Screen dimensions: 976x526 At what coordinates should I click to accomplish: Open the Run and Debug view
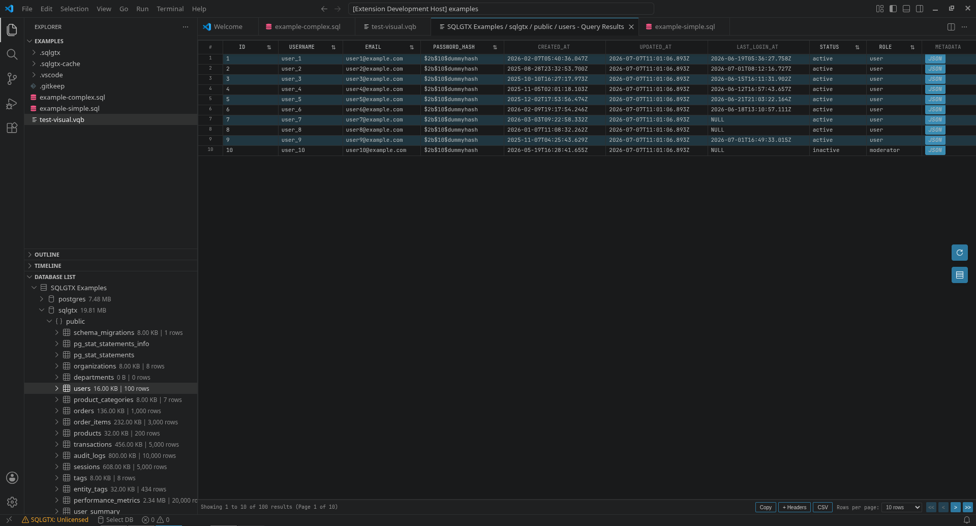[12, 104]
